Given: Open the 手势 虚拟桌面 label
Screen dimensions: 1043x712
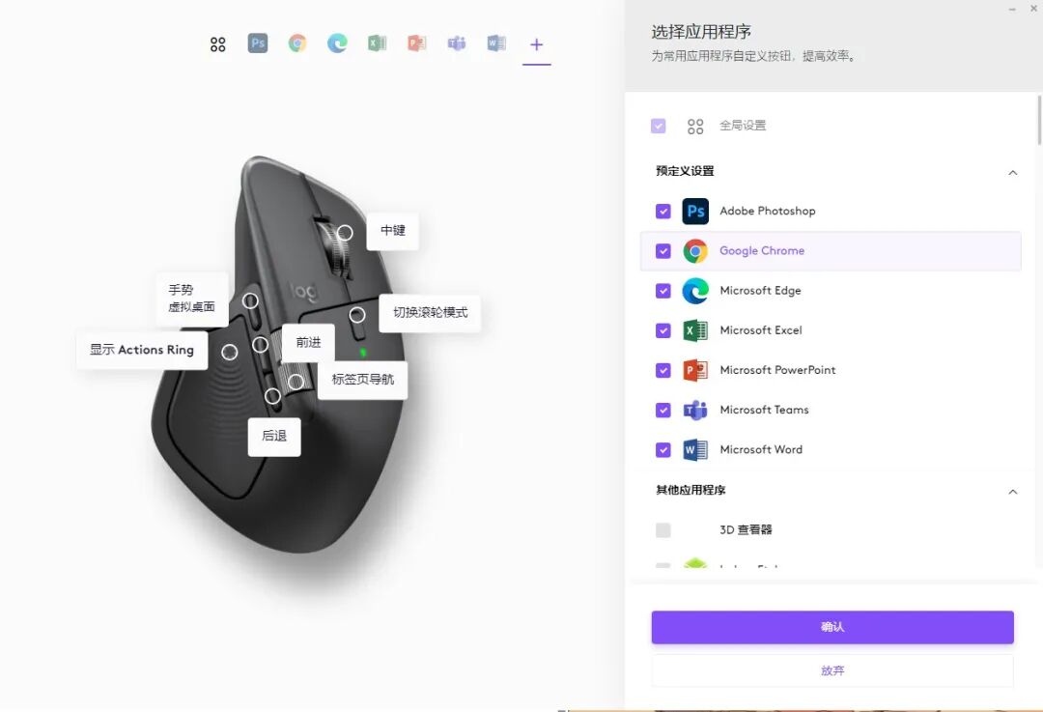Looking at the screenshot, I should (191, 299).
